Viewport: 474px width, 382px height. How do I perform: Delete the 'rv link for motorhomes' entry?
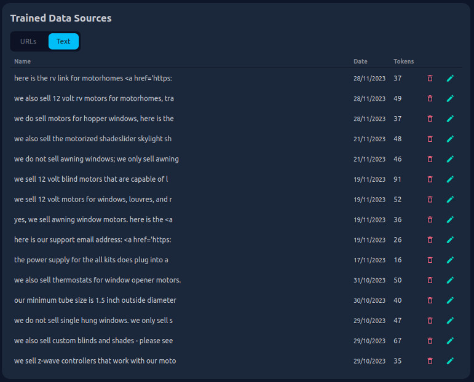coord(430,79)
